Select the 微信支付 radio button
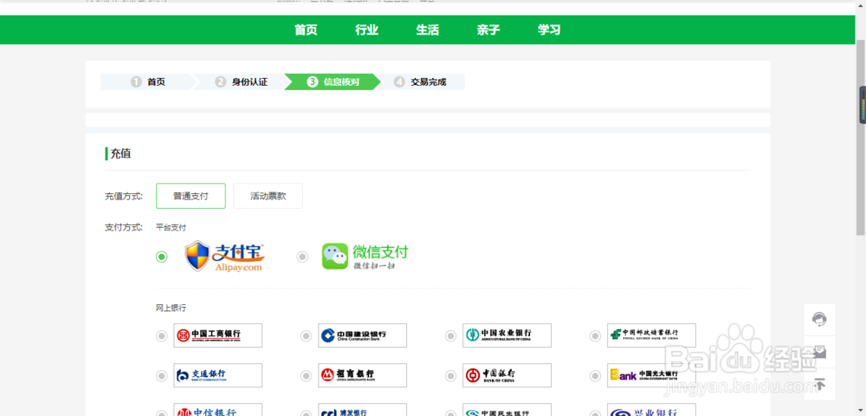This screenshot has height=416, width=866. [x=302, y=257]
